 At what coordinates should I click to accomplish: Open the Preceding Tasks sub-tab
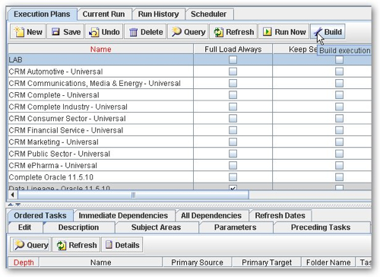[x=321, y=228]
